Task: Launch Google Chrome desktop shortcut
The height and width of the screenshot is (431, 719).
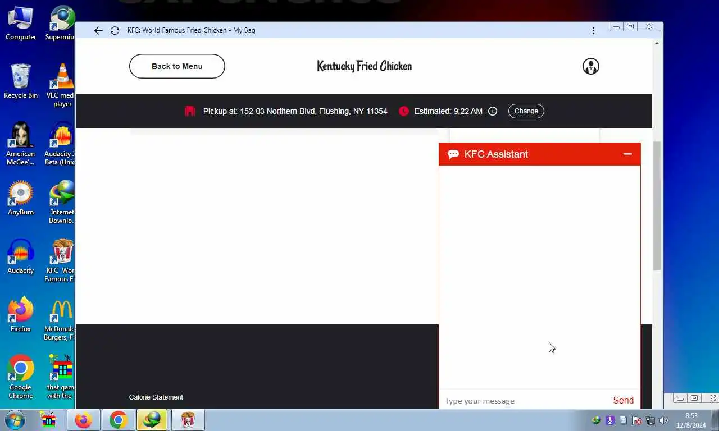Action: [21, 377]
